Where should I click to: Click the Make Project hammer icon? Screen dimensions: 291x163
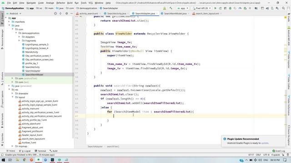171,8
